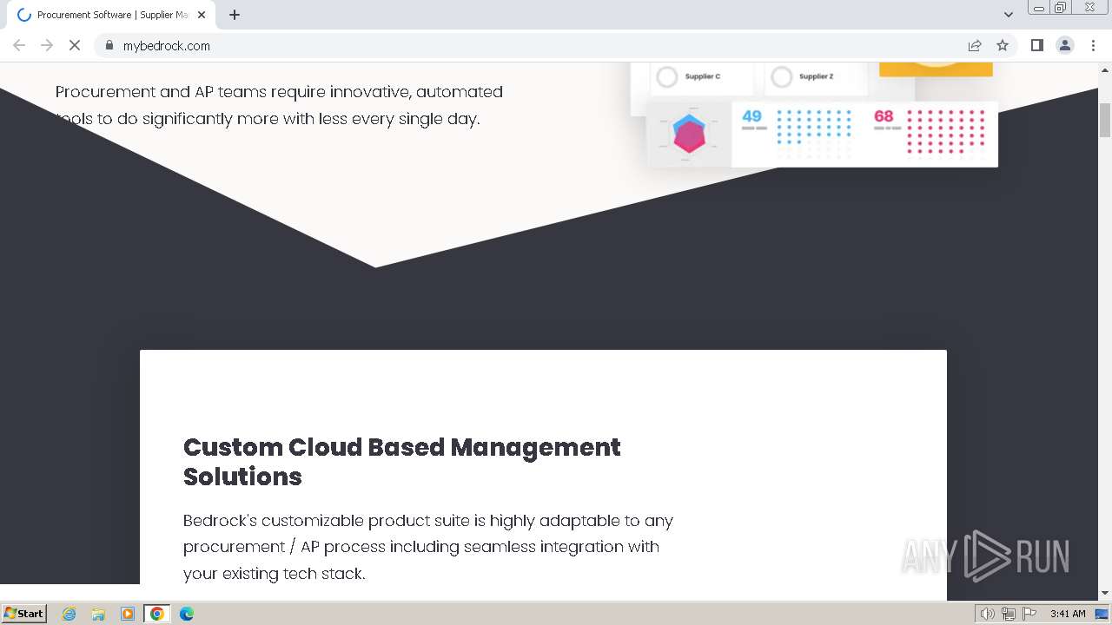Minimize the Chrome window
Image resolution: width=1112 pixels, height=625 pixels.
[1039, 8]
